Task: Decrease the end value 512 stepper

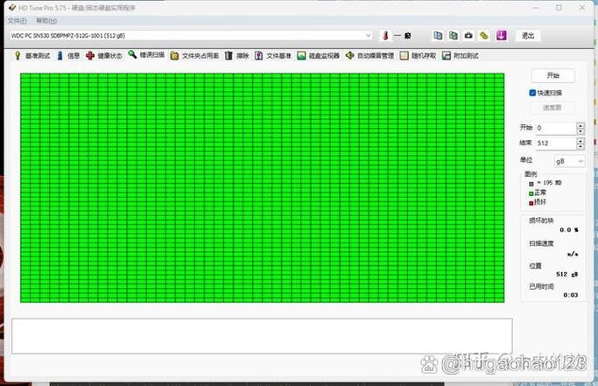Action: 580,146
